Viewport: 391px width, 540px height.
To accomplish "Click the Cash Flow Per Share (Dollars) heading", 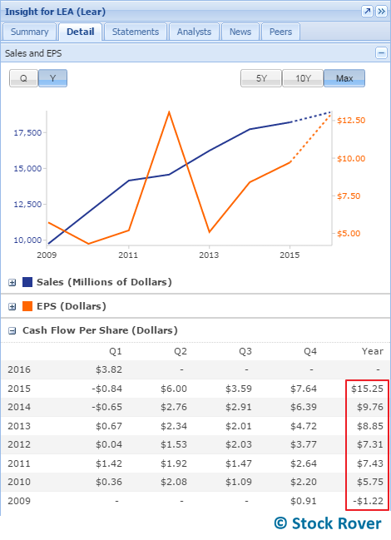I will click(x=100, y=330).
